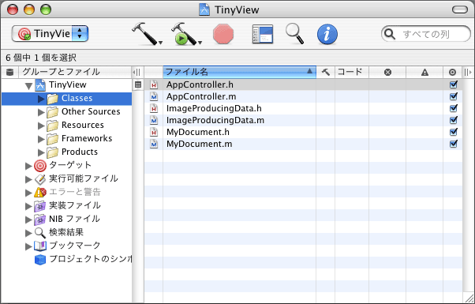The height and width of the screenshot is (304, 475).
Task: Click the red Stop sign icon
Action: pyautogui.click(x=223, y=34)
